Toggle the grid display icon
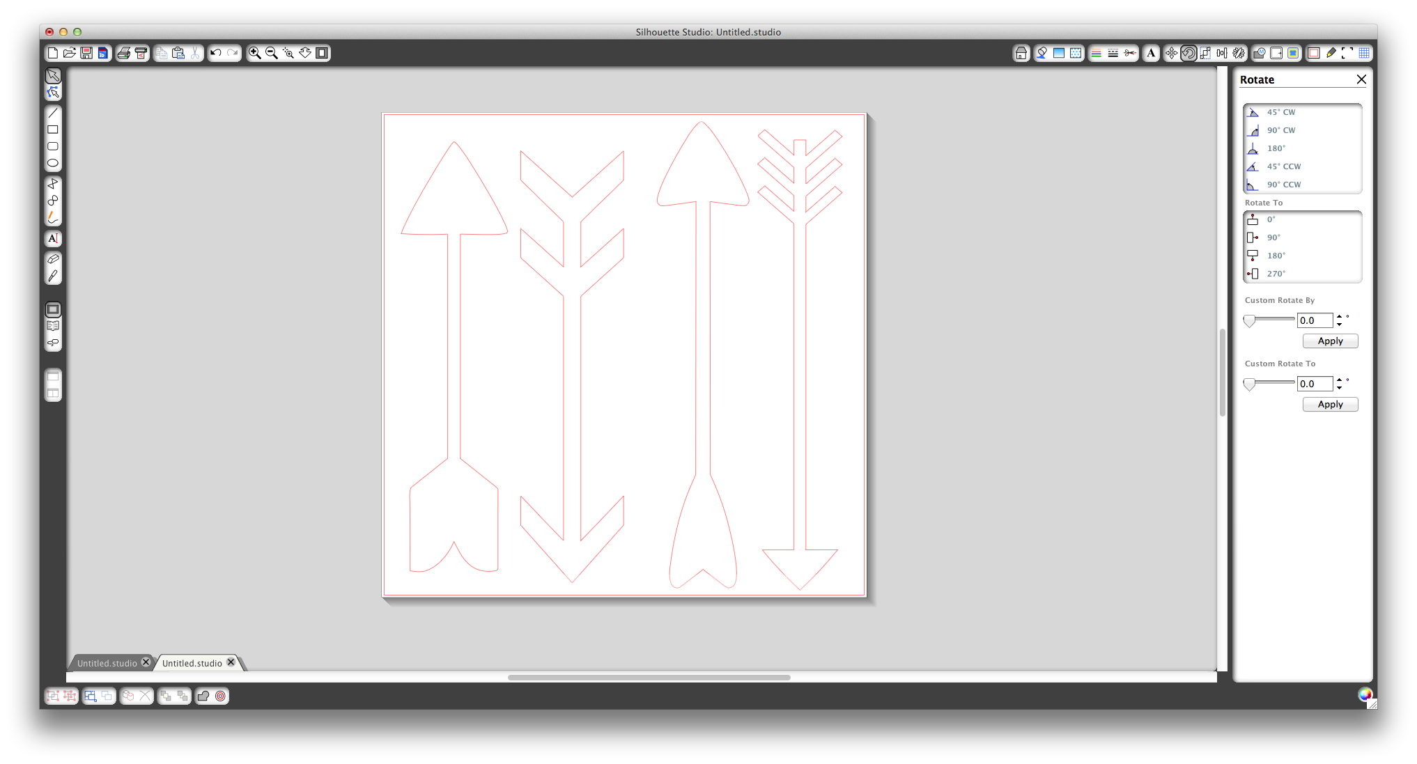The image size is (1417, 764). point(1364,53)
